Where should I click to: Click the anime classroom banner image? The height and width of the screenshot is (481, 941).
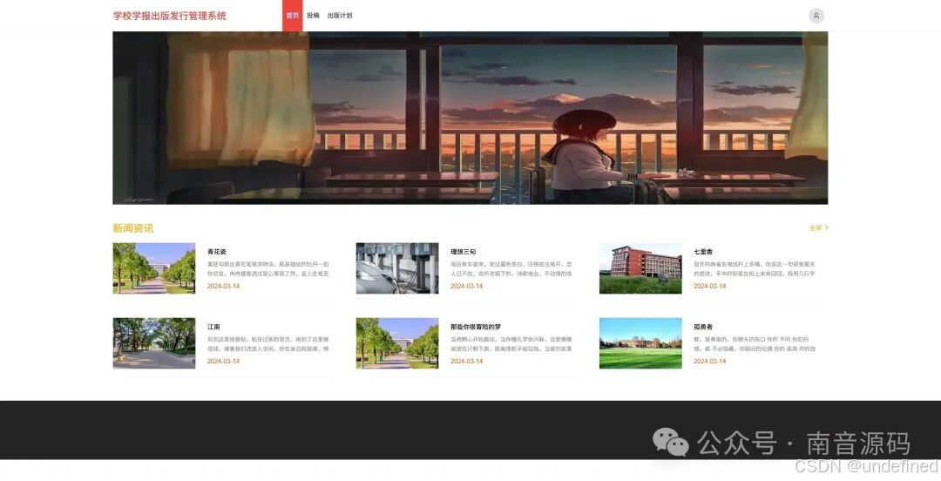tap(470, 118)
